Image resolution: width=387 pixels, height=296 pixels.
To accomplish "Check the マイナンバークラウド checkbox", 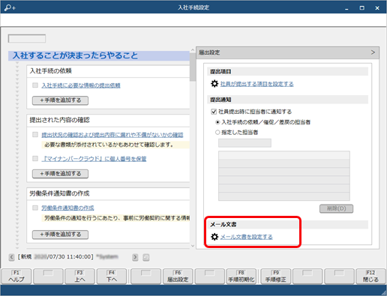I will [x=35, y=158].
